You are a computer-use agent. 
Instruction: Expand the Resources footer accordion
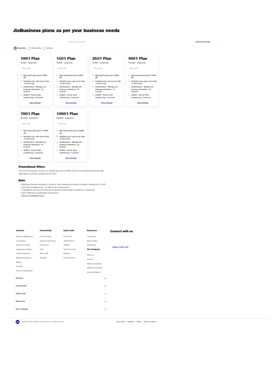pos(61,301)
